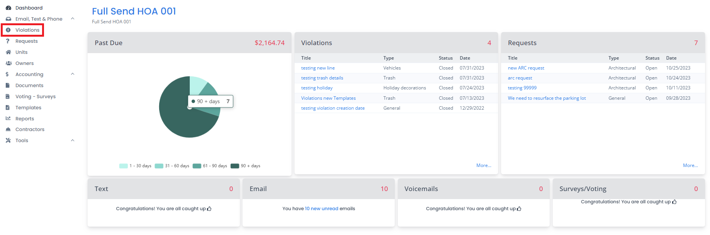Click the Documents file icon

click(x=8, y=85)
